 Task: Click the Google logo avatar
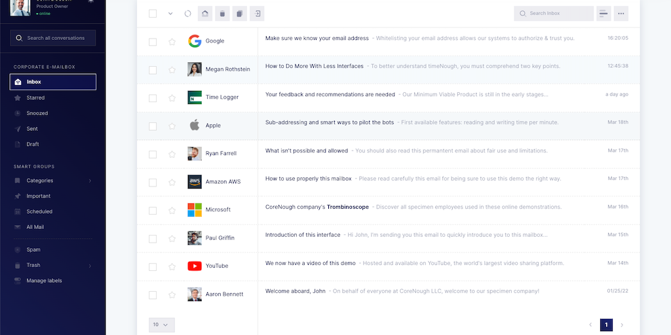[195, 41]
